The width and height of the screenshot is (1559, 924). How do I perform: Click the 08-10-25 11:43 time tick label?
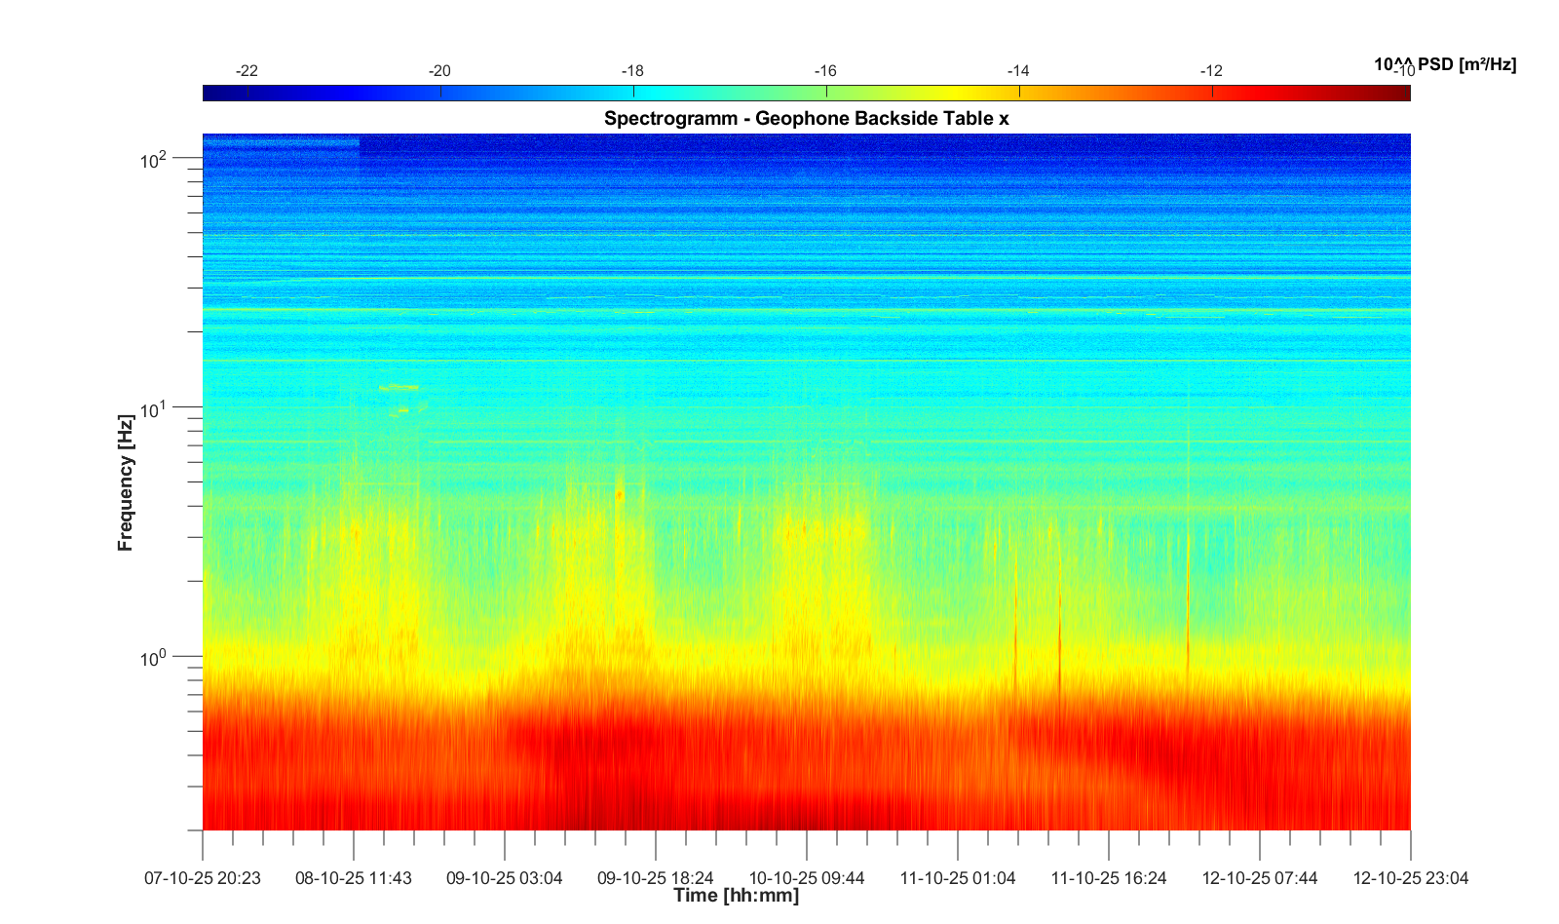point(354,878)
